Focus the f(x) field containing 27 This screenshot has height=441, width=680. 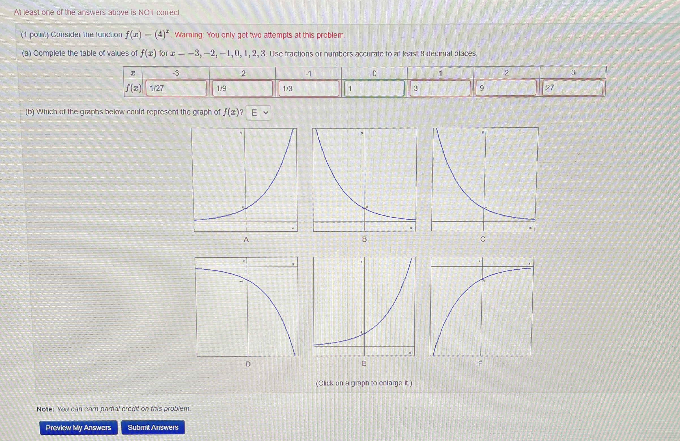[x=572, y=87]
